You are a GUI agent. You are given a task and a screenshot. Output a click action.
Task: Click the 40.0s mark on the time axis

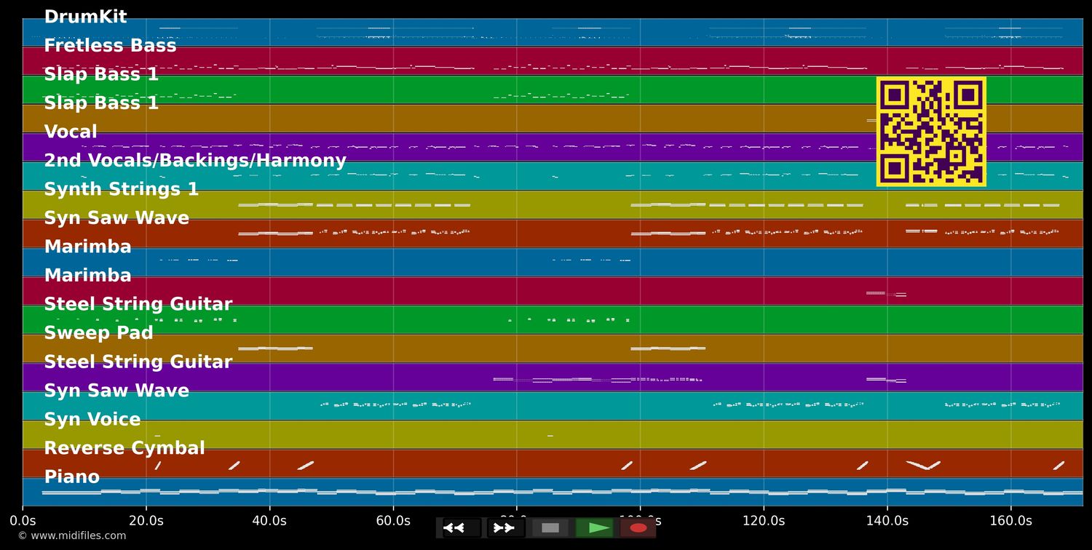point(269,521)
